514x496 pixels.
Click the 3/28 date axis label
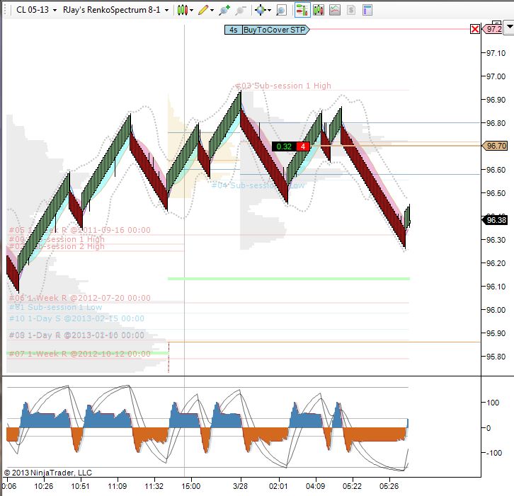pos(240,486)
